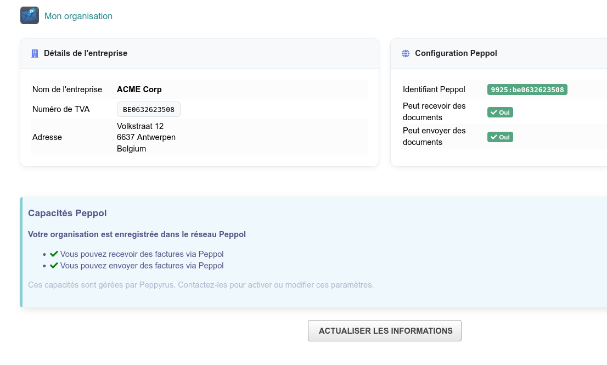Viewport: 607px width, 365px height.
Task: Click the Identifiant Peppol label
Action: coord(434,89)
